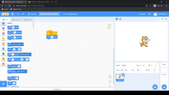Screen dimensions: 169x95
Task: Select the My Blocks category
Action: 3,64
